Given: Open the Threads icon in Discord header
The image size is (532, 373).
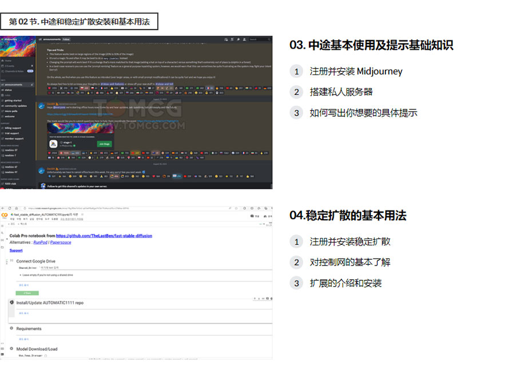Looking at the screenshot, I should (x=227, y=39).
